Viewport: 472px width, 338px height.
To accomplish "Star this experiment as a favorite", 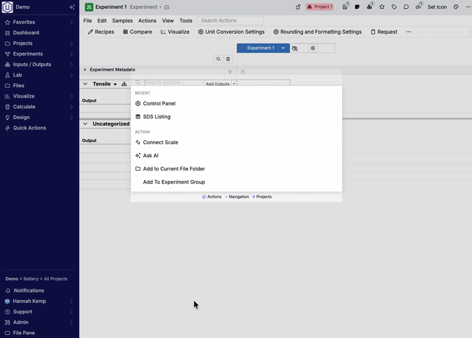I will 382,7.
